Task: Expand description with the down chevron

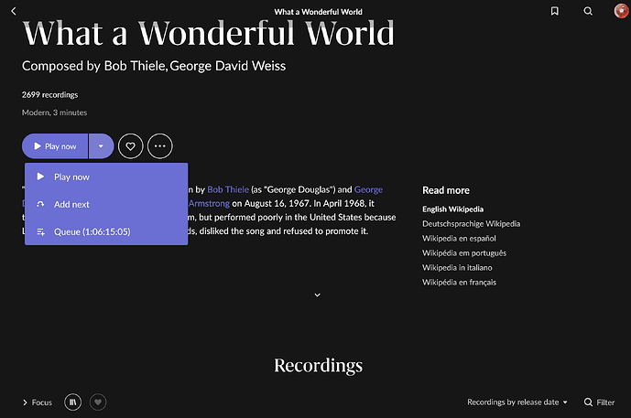Action: point(317,295)
